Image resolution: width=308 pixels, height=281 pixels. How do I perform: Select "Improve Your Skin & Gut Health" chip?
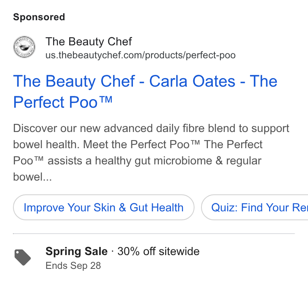click(103, 207)
